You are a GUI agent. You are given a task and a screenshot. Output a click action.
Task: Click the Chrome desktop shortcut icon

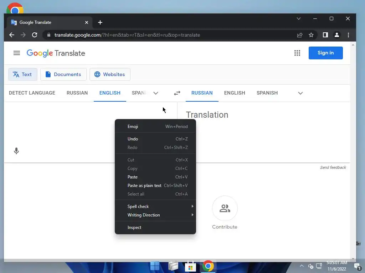pos(15,9)
